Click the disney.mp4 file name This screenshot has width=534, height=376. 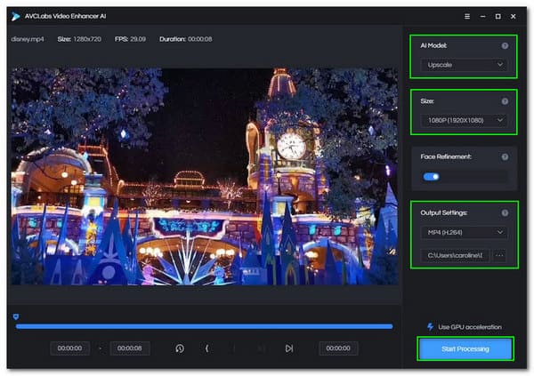click(28, 39)
